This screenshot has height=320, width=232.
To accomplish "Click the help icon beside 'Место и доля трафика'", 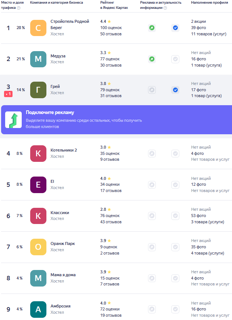I will [x=19, y=8].
